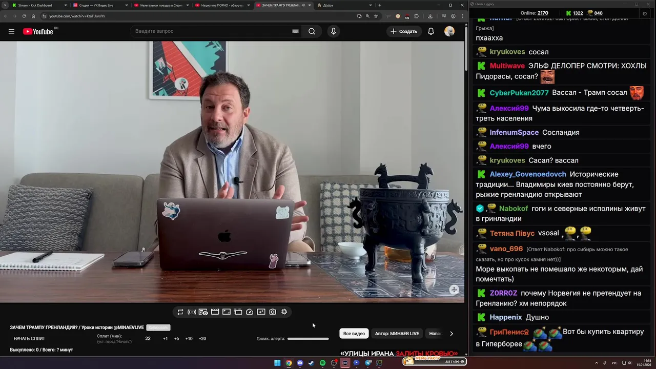Start voice search with microphone icon
Viewport: 656px width, 369px height.
click(334, 31)
